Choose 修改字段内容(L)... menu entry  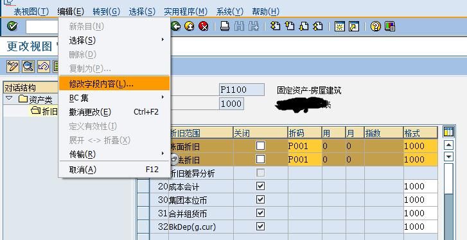(x=114, y=83)
